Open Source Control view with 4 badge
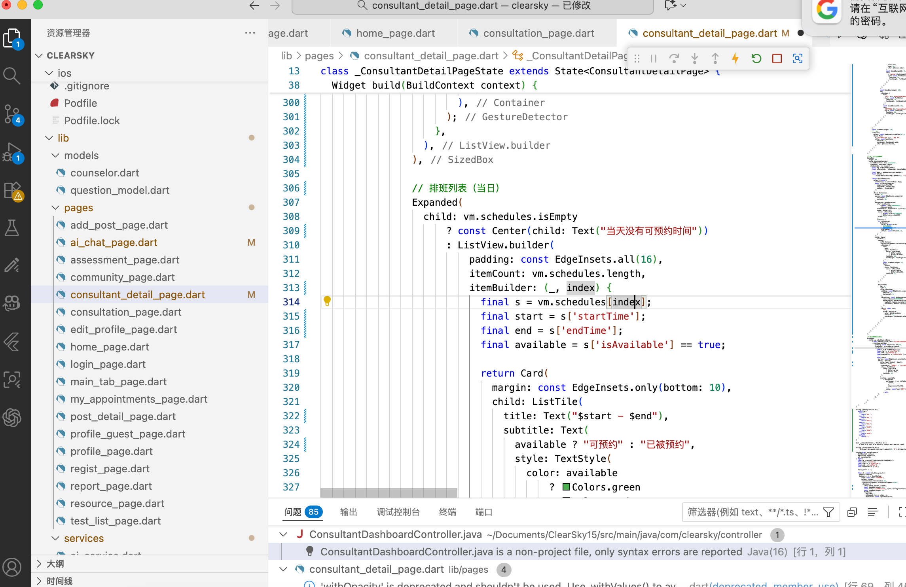The image size is (906, 587). (13, 114)
